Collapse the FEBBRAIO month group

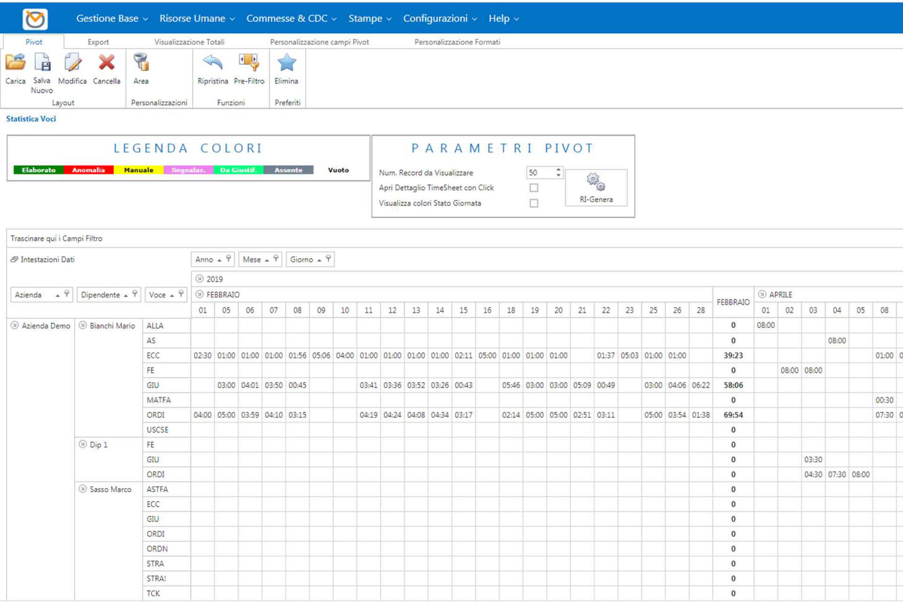[x=199, y=295]
